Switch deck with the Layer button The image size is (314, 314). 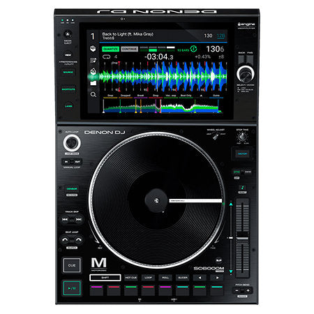click(68, 106)
